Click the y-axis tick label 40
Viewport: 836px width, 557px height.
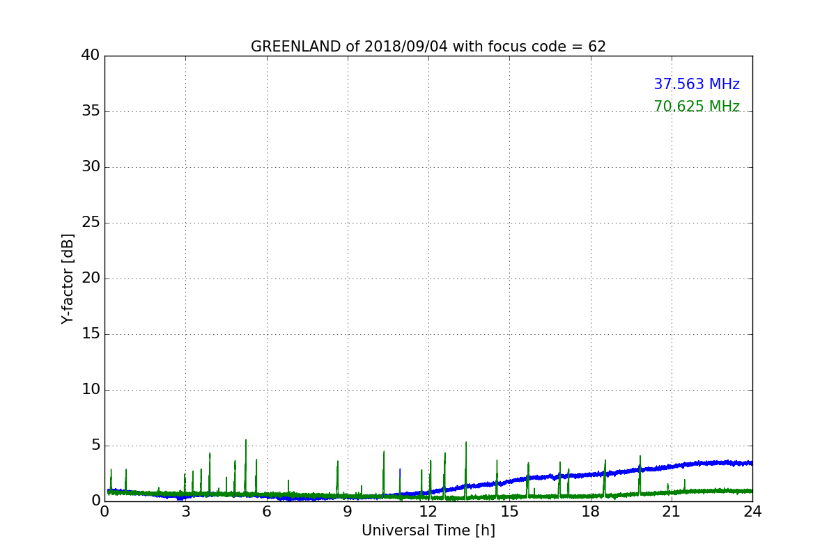point(91,56)
